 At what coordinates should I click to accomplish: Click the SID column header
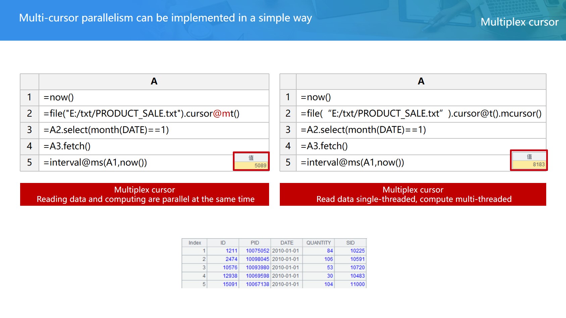click(x=350, y=243)
